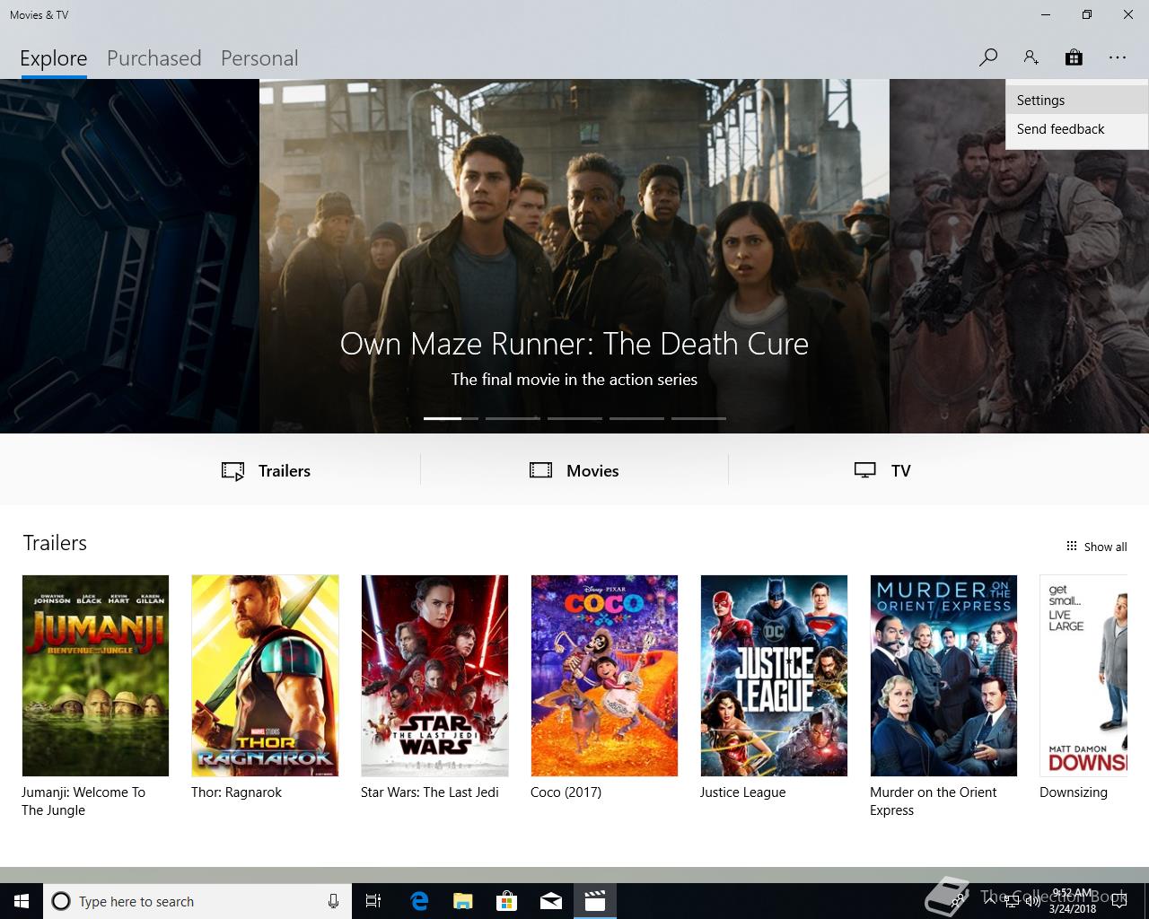The width and height of the screenshot is (1149, 919).
Task: Click Show all for Trailers
Action: 1096,547
